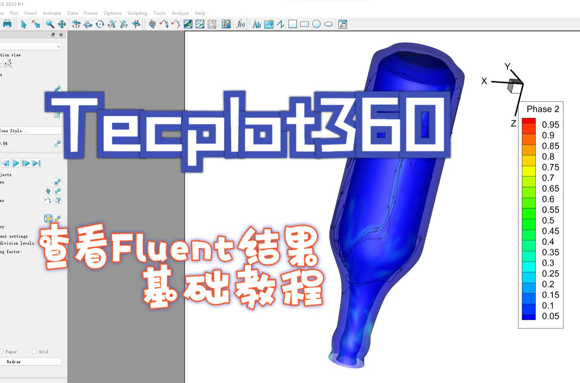This screenshot has width=580, height=383.
Task: Select the rollerball rotate tool
Action: [88, 24]
